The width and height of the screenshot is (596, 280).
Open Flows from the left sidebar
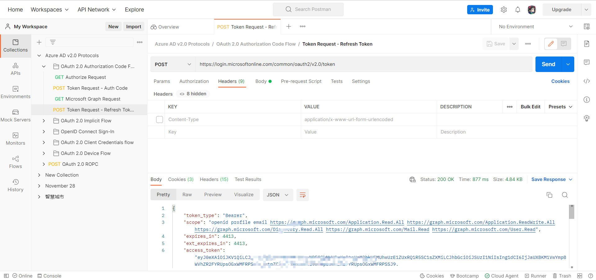tap(16, 162)
